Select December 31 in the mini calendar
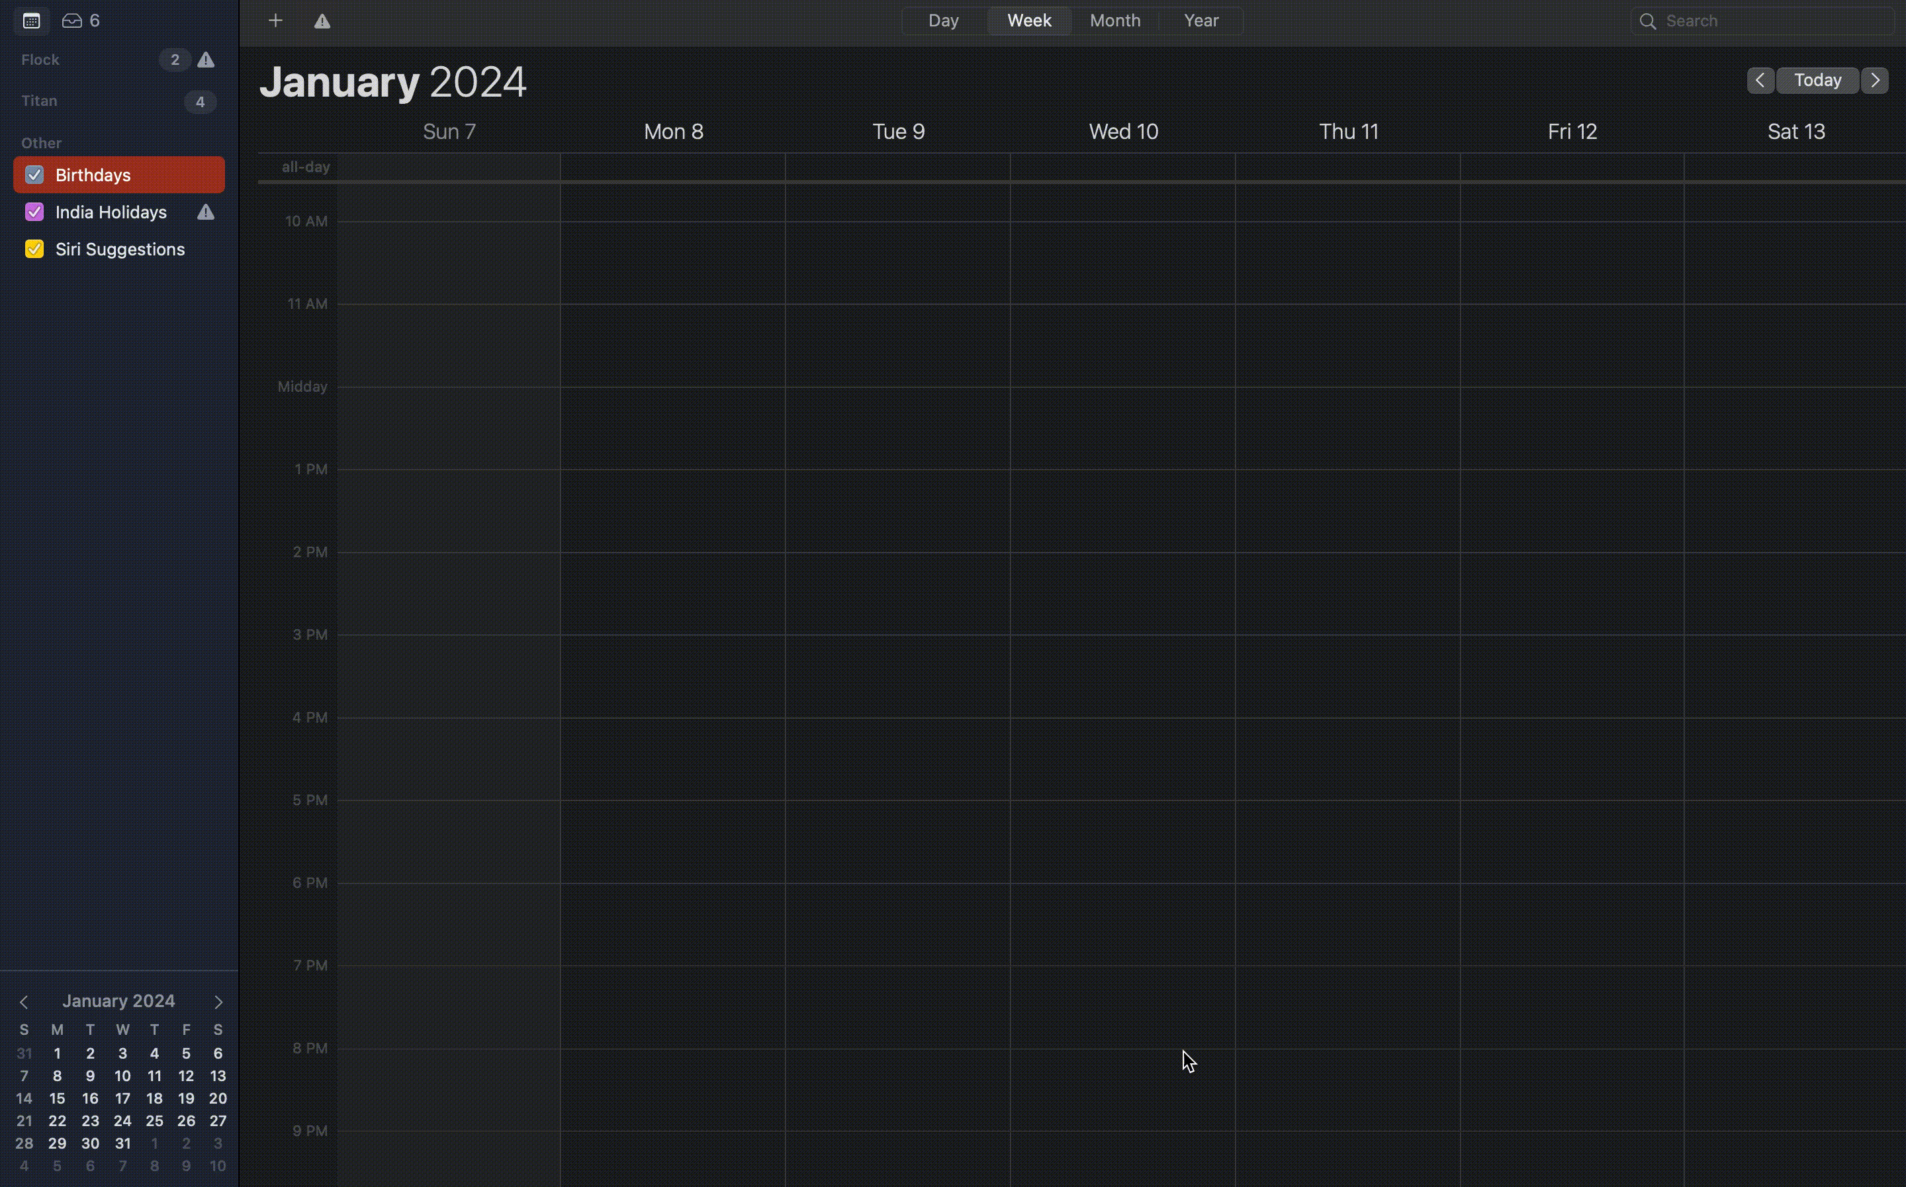This screenshot has width=1906, height=1187. point(24,1053)
